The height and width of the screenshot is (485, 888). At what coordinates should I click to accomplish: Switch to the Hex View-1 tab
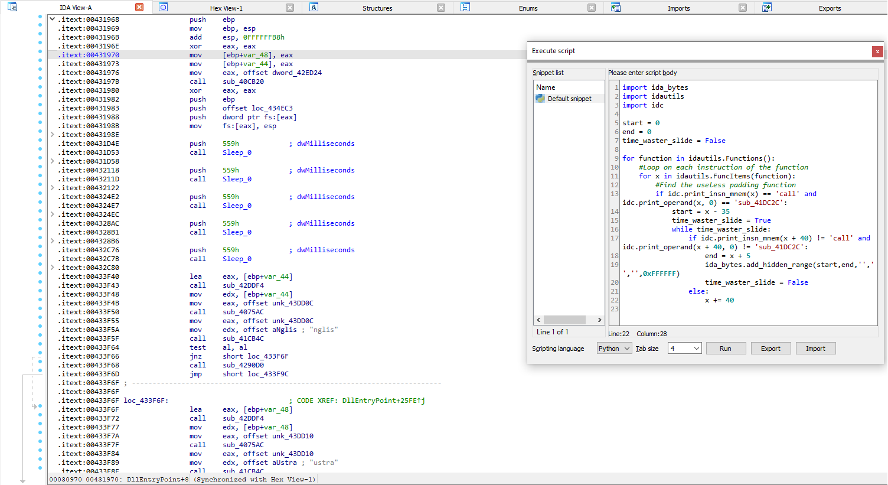[x=226, y=8]
